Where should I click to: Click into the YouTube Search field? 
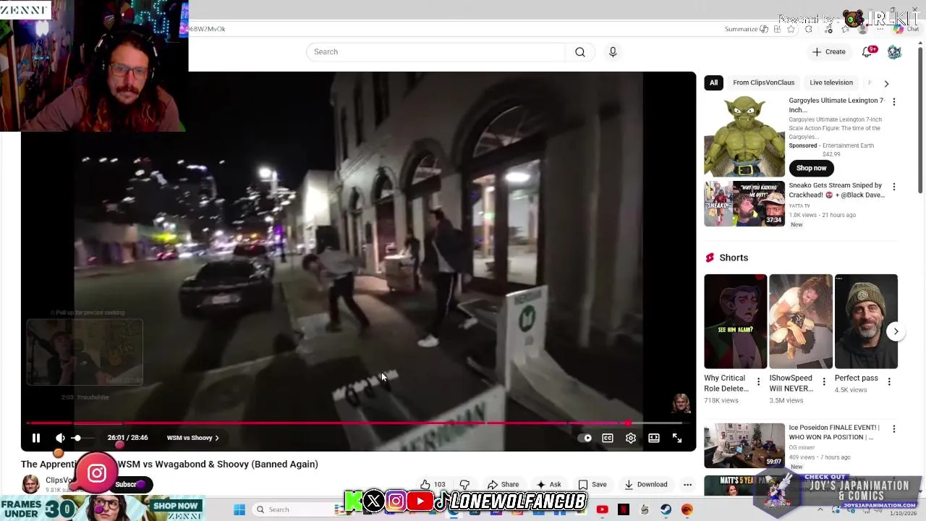click(x=436, y=52)
